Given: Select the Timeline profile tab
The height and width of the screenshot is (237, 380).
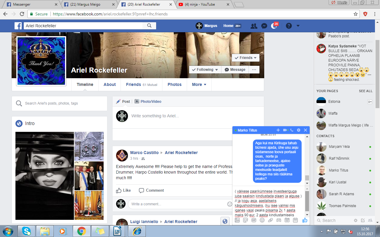Looking at the screenshot, I should click(85, 84).
